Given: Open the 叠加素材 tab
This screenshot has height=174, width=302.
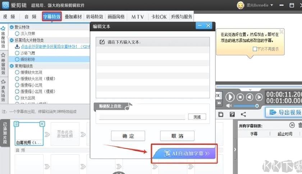Looking at the screenshot, I should pyautogui.click(x=73, y=17).
